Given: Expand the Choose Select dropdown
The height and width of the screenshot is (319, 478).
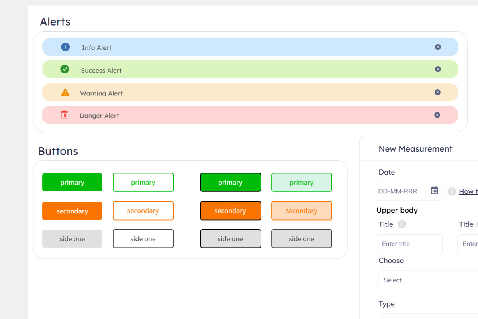Looking at the screenshot, I should pyautogui.click(x=428, y=280).
